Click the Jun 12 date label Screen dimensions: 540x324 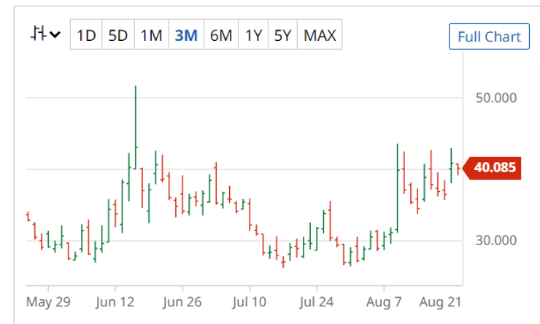116,301
